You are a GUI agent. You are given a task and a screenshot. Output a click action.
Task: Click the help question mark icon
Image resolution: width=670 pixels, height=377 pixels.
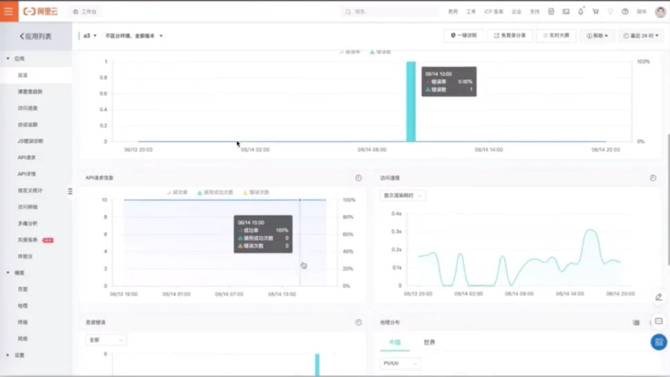(625, 12)
